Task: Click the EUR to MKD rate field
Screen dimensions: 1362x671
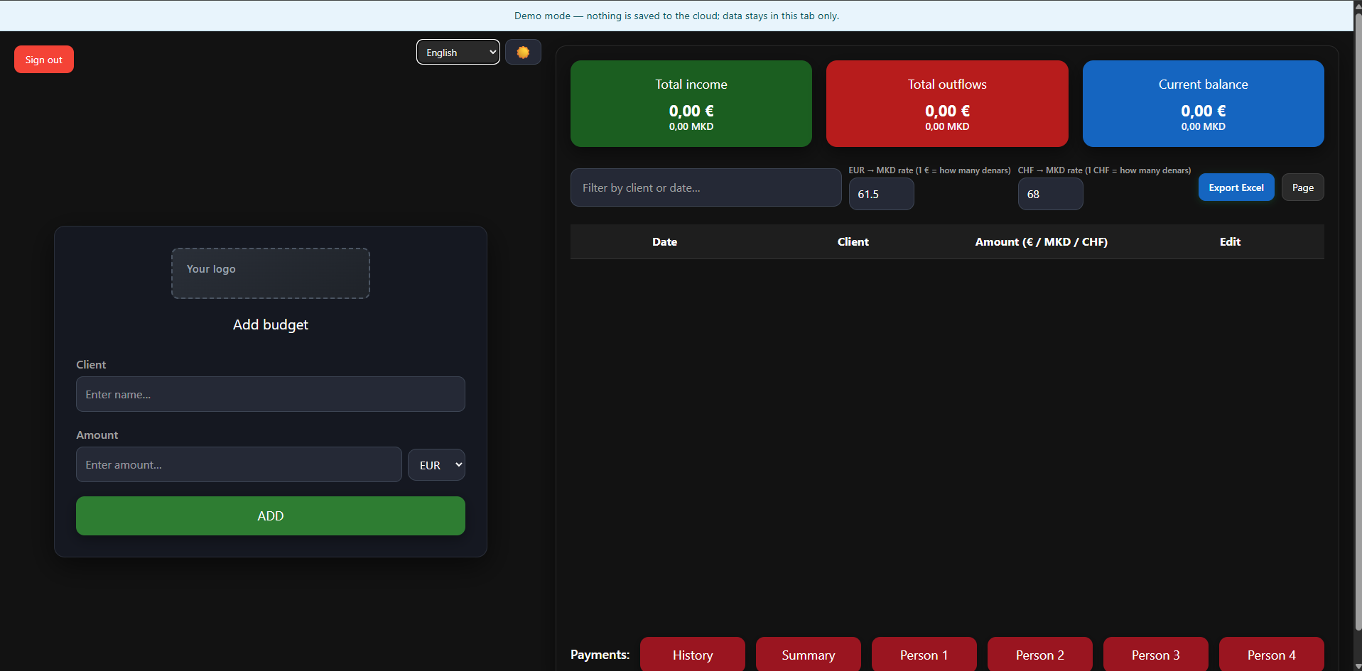Action: [x=881, y=194]
